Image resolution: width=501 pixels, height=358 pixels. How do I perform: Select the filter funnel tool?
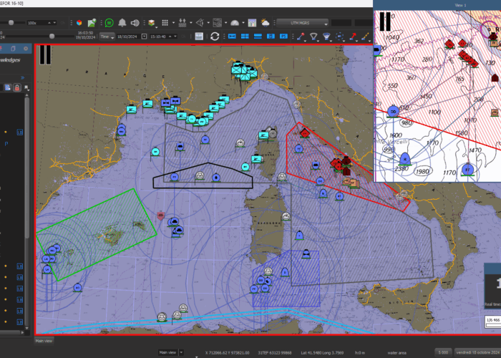click(x=313, y=37)
